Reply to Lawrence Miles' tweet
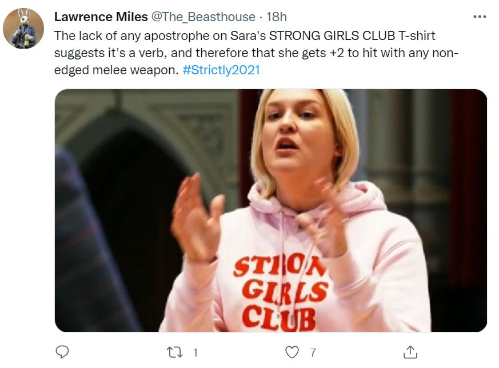 (x=63, y=352)
